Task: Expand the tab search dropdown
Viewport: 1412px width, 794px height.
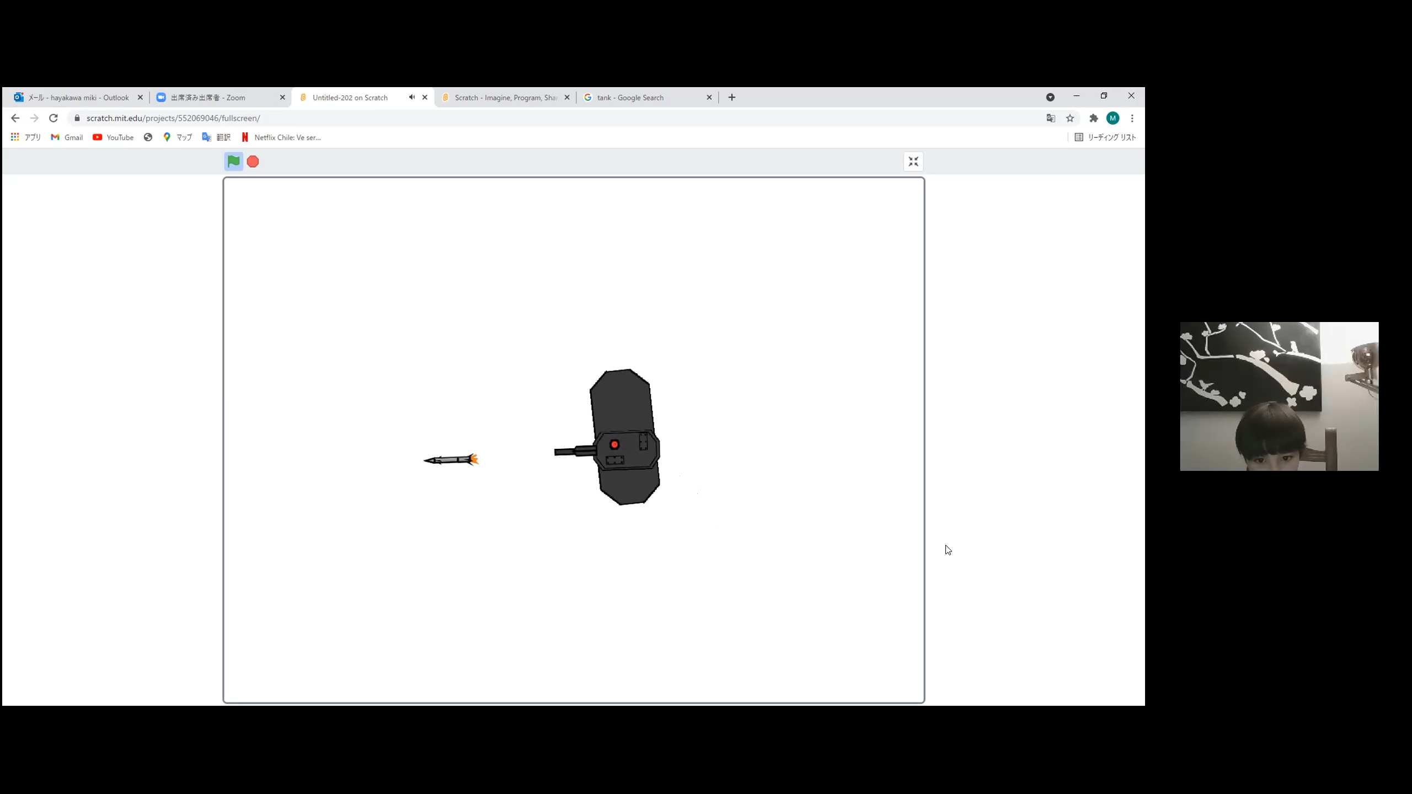Action: point(1050,98)
